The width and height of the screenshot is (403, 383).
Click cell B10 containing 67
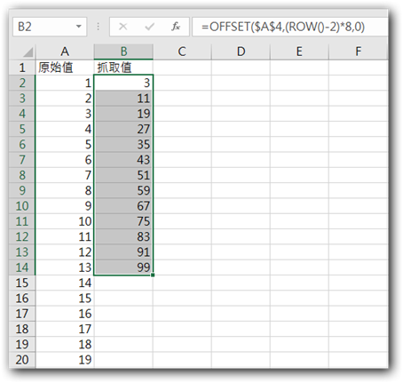point(123,206)
